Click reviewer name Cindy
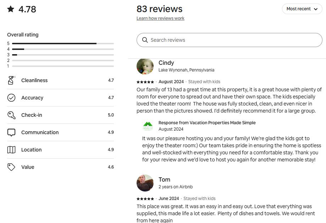Screen dimensions: 326x223 coord(166,63)
